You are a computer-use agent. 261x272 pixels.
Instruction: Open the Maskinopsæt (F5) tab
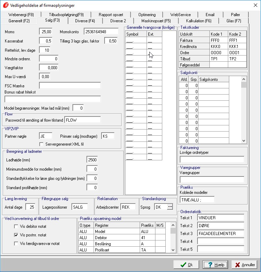click(x=156, y=21)
